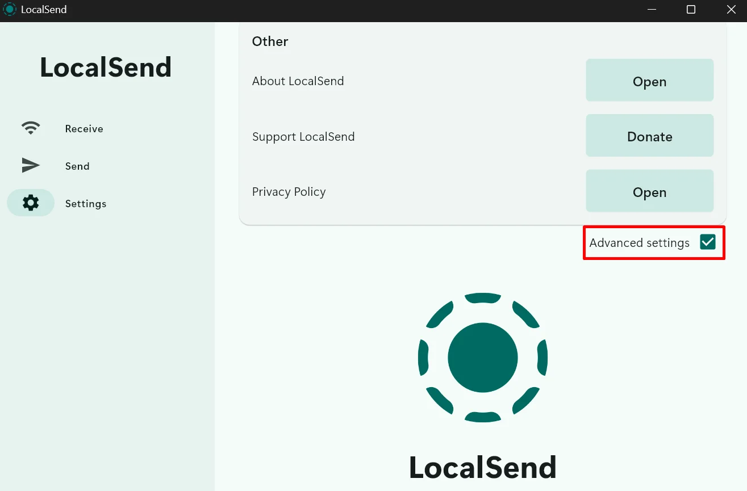
Task: Click the Receive wifi icon in sidebar
Action: click(31, 128)
